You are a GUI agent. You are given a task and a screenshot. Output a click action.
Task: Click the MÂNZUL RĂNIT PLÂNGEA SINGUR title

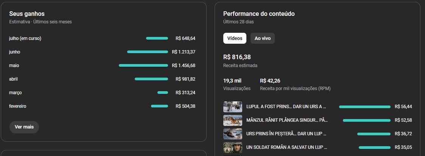click(x=287, y=120)
